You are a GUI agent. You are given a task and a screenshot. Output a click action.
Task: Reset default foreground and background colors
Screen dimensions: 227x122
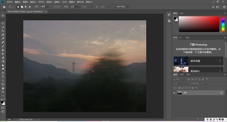(1, 99)
